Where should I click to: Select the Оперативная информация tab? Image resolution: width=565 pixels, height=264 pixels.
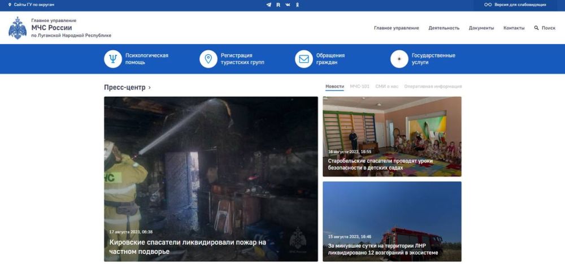[x=433, y=86]
